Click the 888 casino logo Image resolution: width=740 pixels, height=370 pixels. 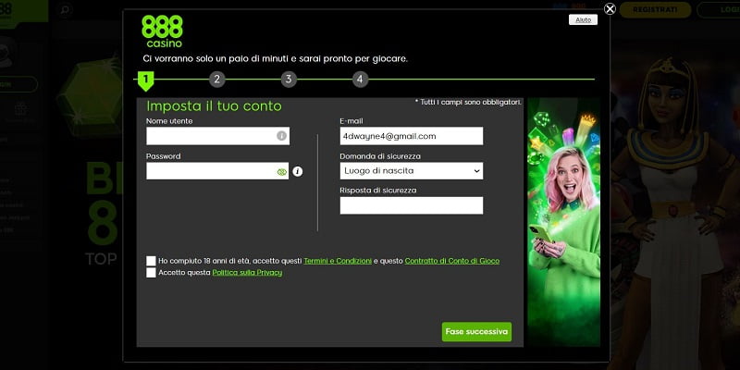[162, 31]
